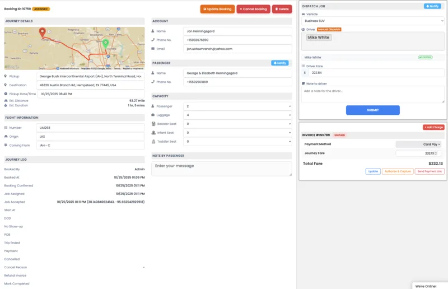The width and height of the screenshot is (448, 289).
Task: Click the Luggage suitcase icon
Action: pos(153,115)
